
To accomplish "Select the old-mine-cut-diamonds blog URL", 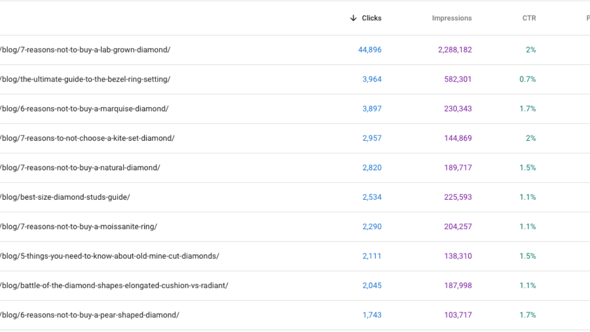I will point(110,256).
